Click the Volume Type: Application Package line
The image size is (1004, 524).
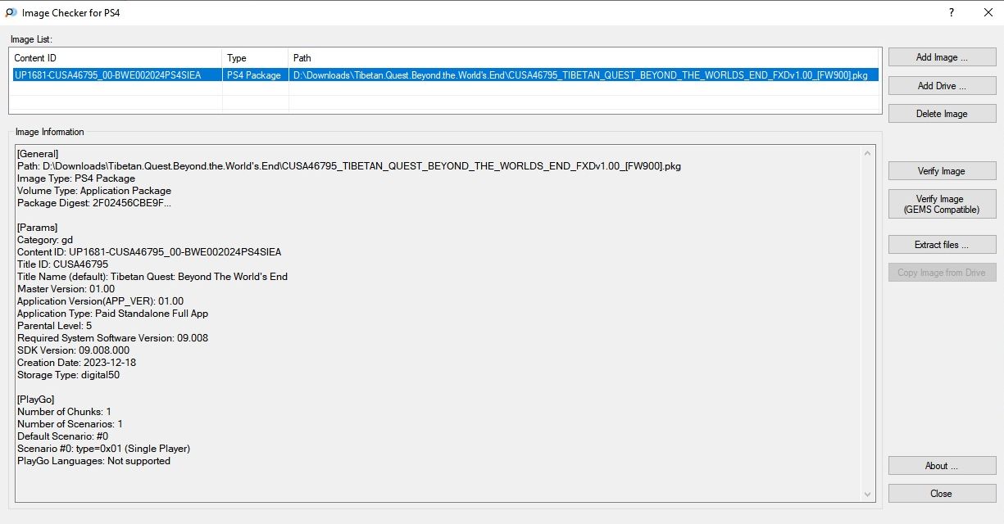coord(94,191)
